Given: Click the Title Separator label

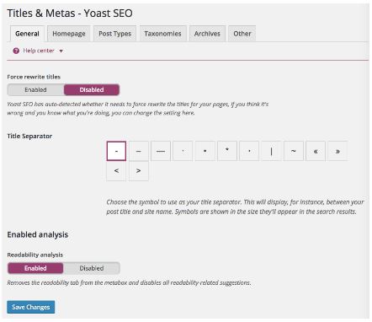Looking at the screenshot, I should pyautogui.click(x=29, y=137).
